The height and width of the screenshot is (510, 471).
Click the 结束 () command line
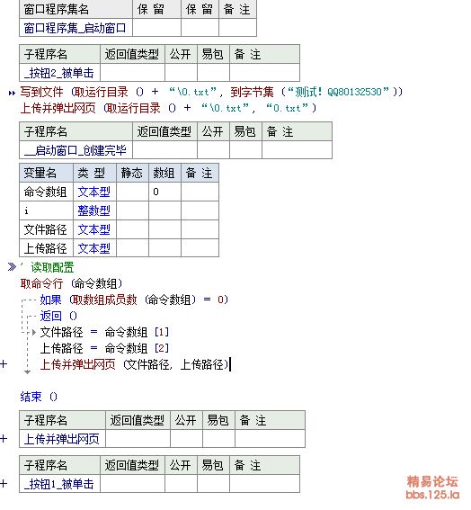(39, 397)
